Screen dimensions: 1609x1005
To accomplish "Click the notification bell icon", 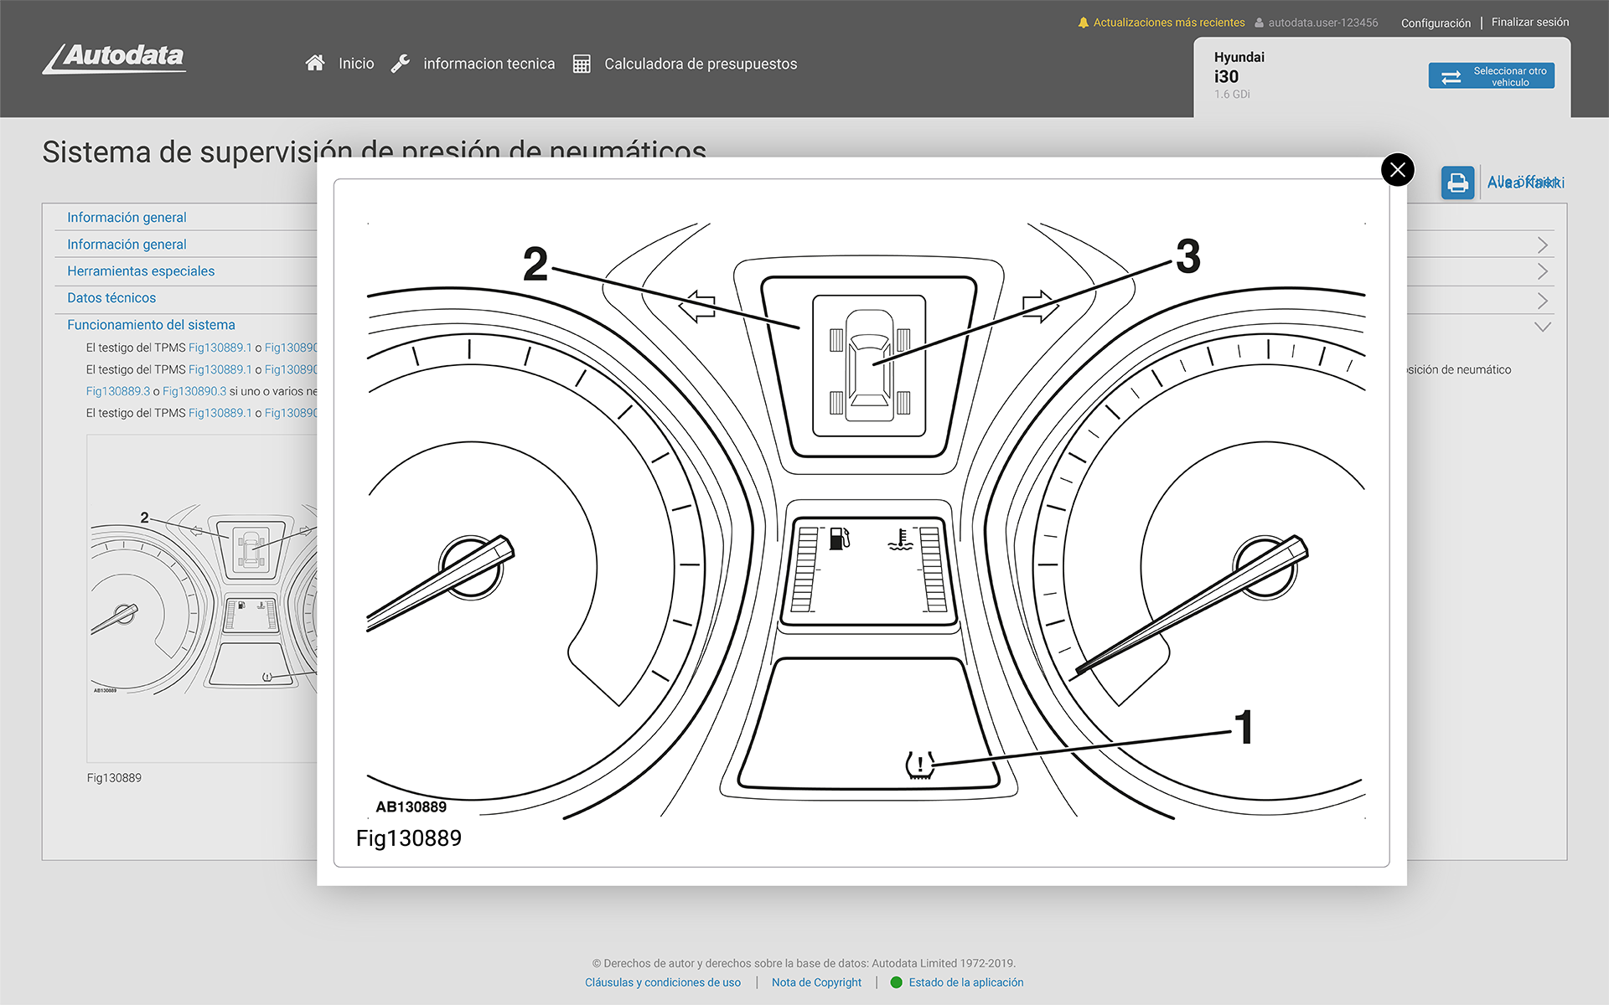I will 1083,23.
